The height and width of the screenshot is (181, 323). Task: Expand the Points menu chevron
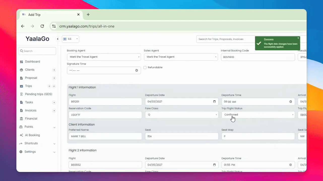54,127
